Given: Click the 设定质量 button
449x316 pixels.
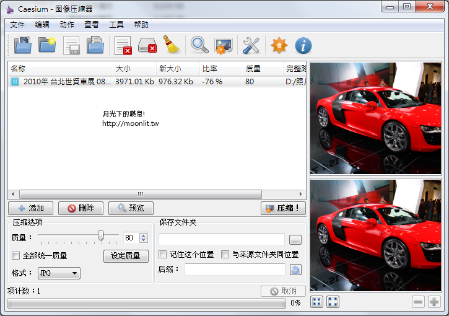Looking at the screenshot, I should point(126,256).
